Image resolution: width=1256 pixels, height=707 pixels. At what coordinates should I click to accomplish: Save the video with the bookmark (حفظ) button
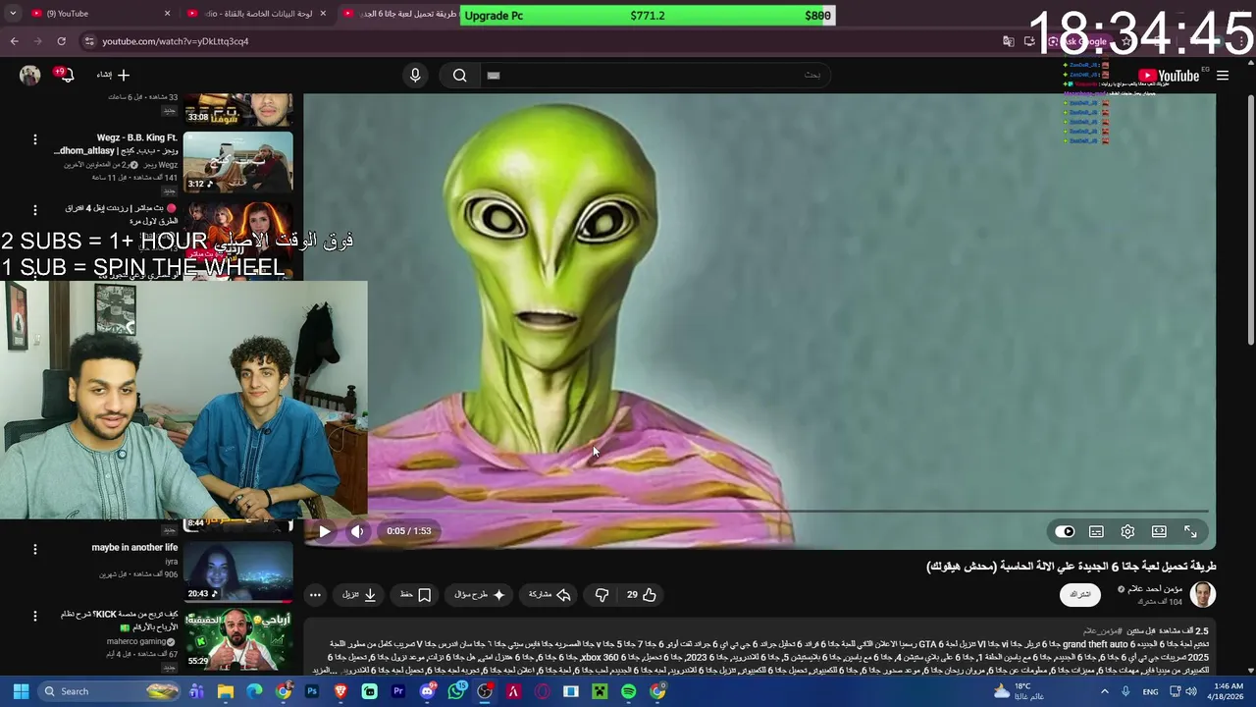[x=415, y=594]
